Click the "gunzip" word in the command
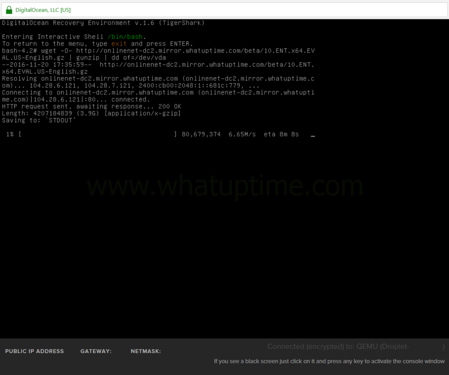The width and height of the screenshot is (449, 375). (88, 58)
